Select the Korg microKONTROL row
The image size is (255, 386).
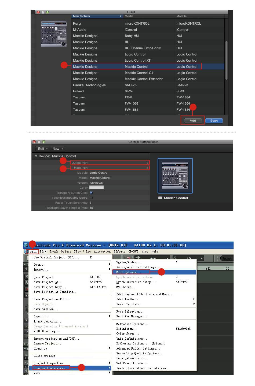pos(148,23)
